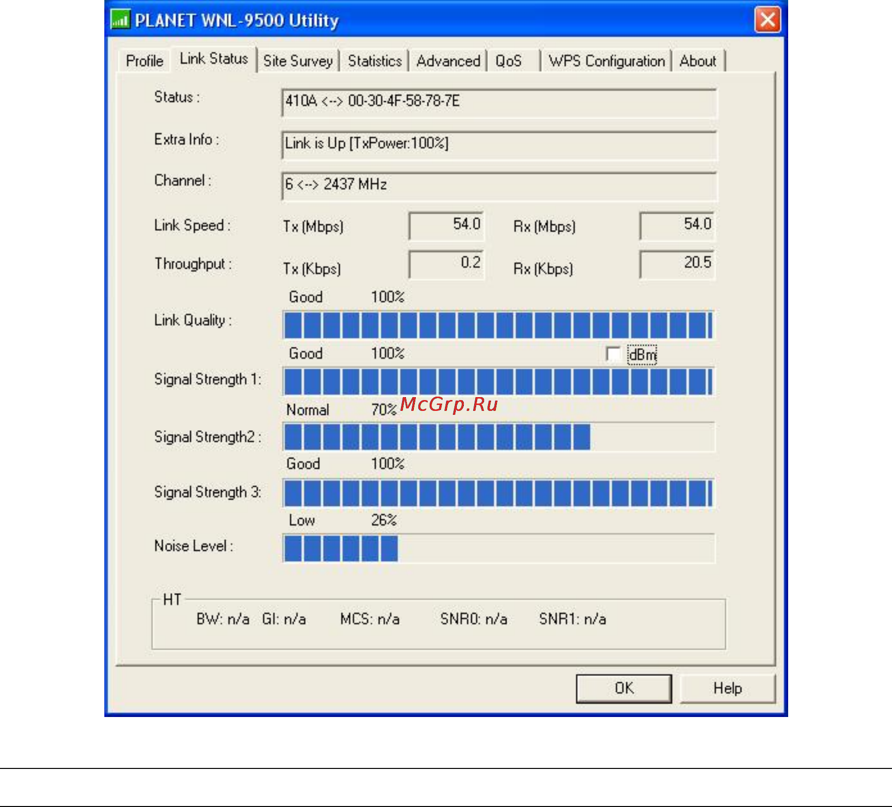This screenshot has height=807, width=892.
Task: Click the Status field showing 410A MAC address
Action: tap(499, 102)
